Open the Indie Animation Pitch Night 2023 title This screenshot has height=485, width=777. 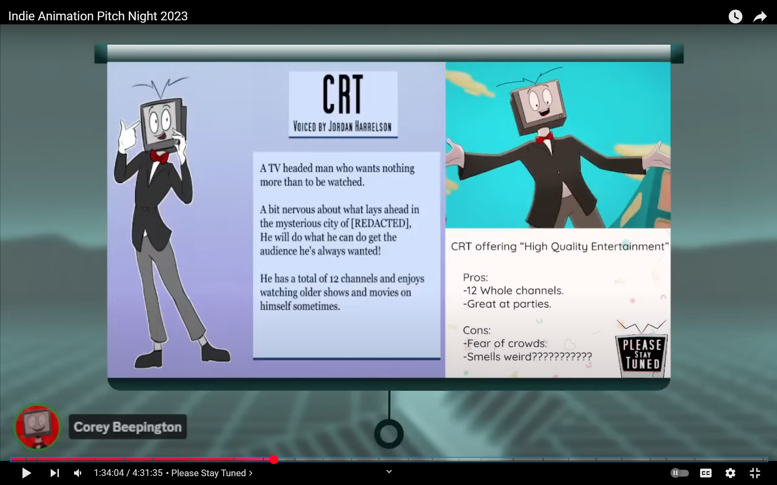(x=98, y=16)
